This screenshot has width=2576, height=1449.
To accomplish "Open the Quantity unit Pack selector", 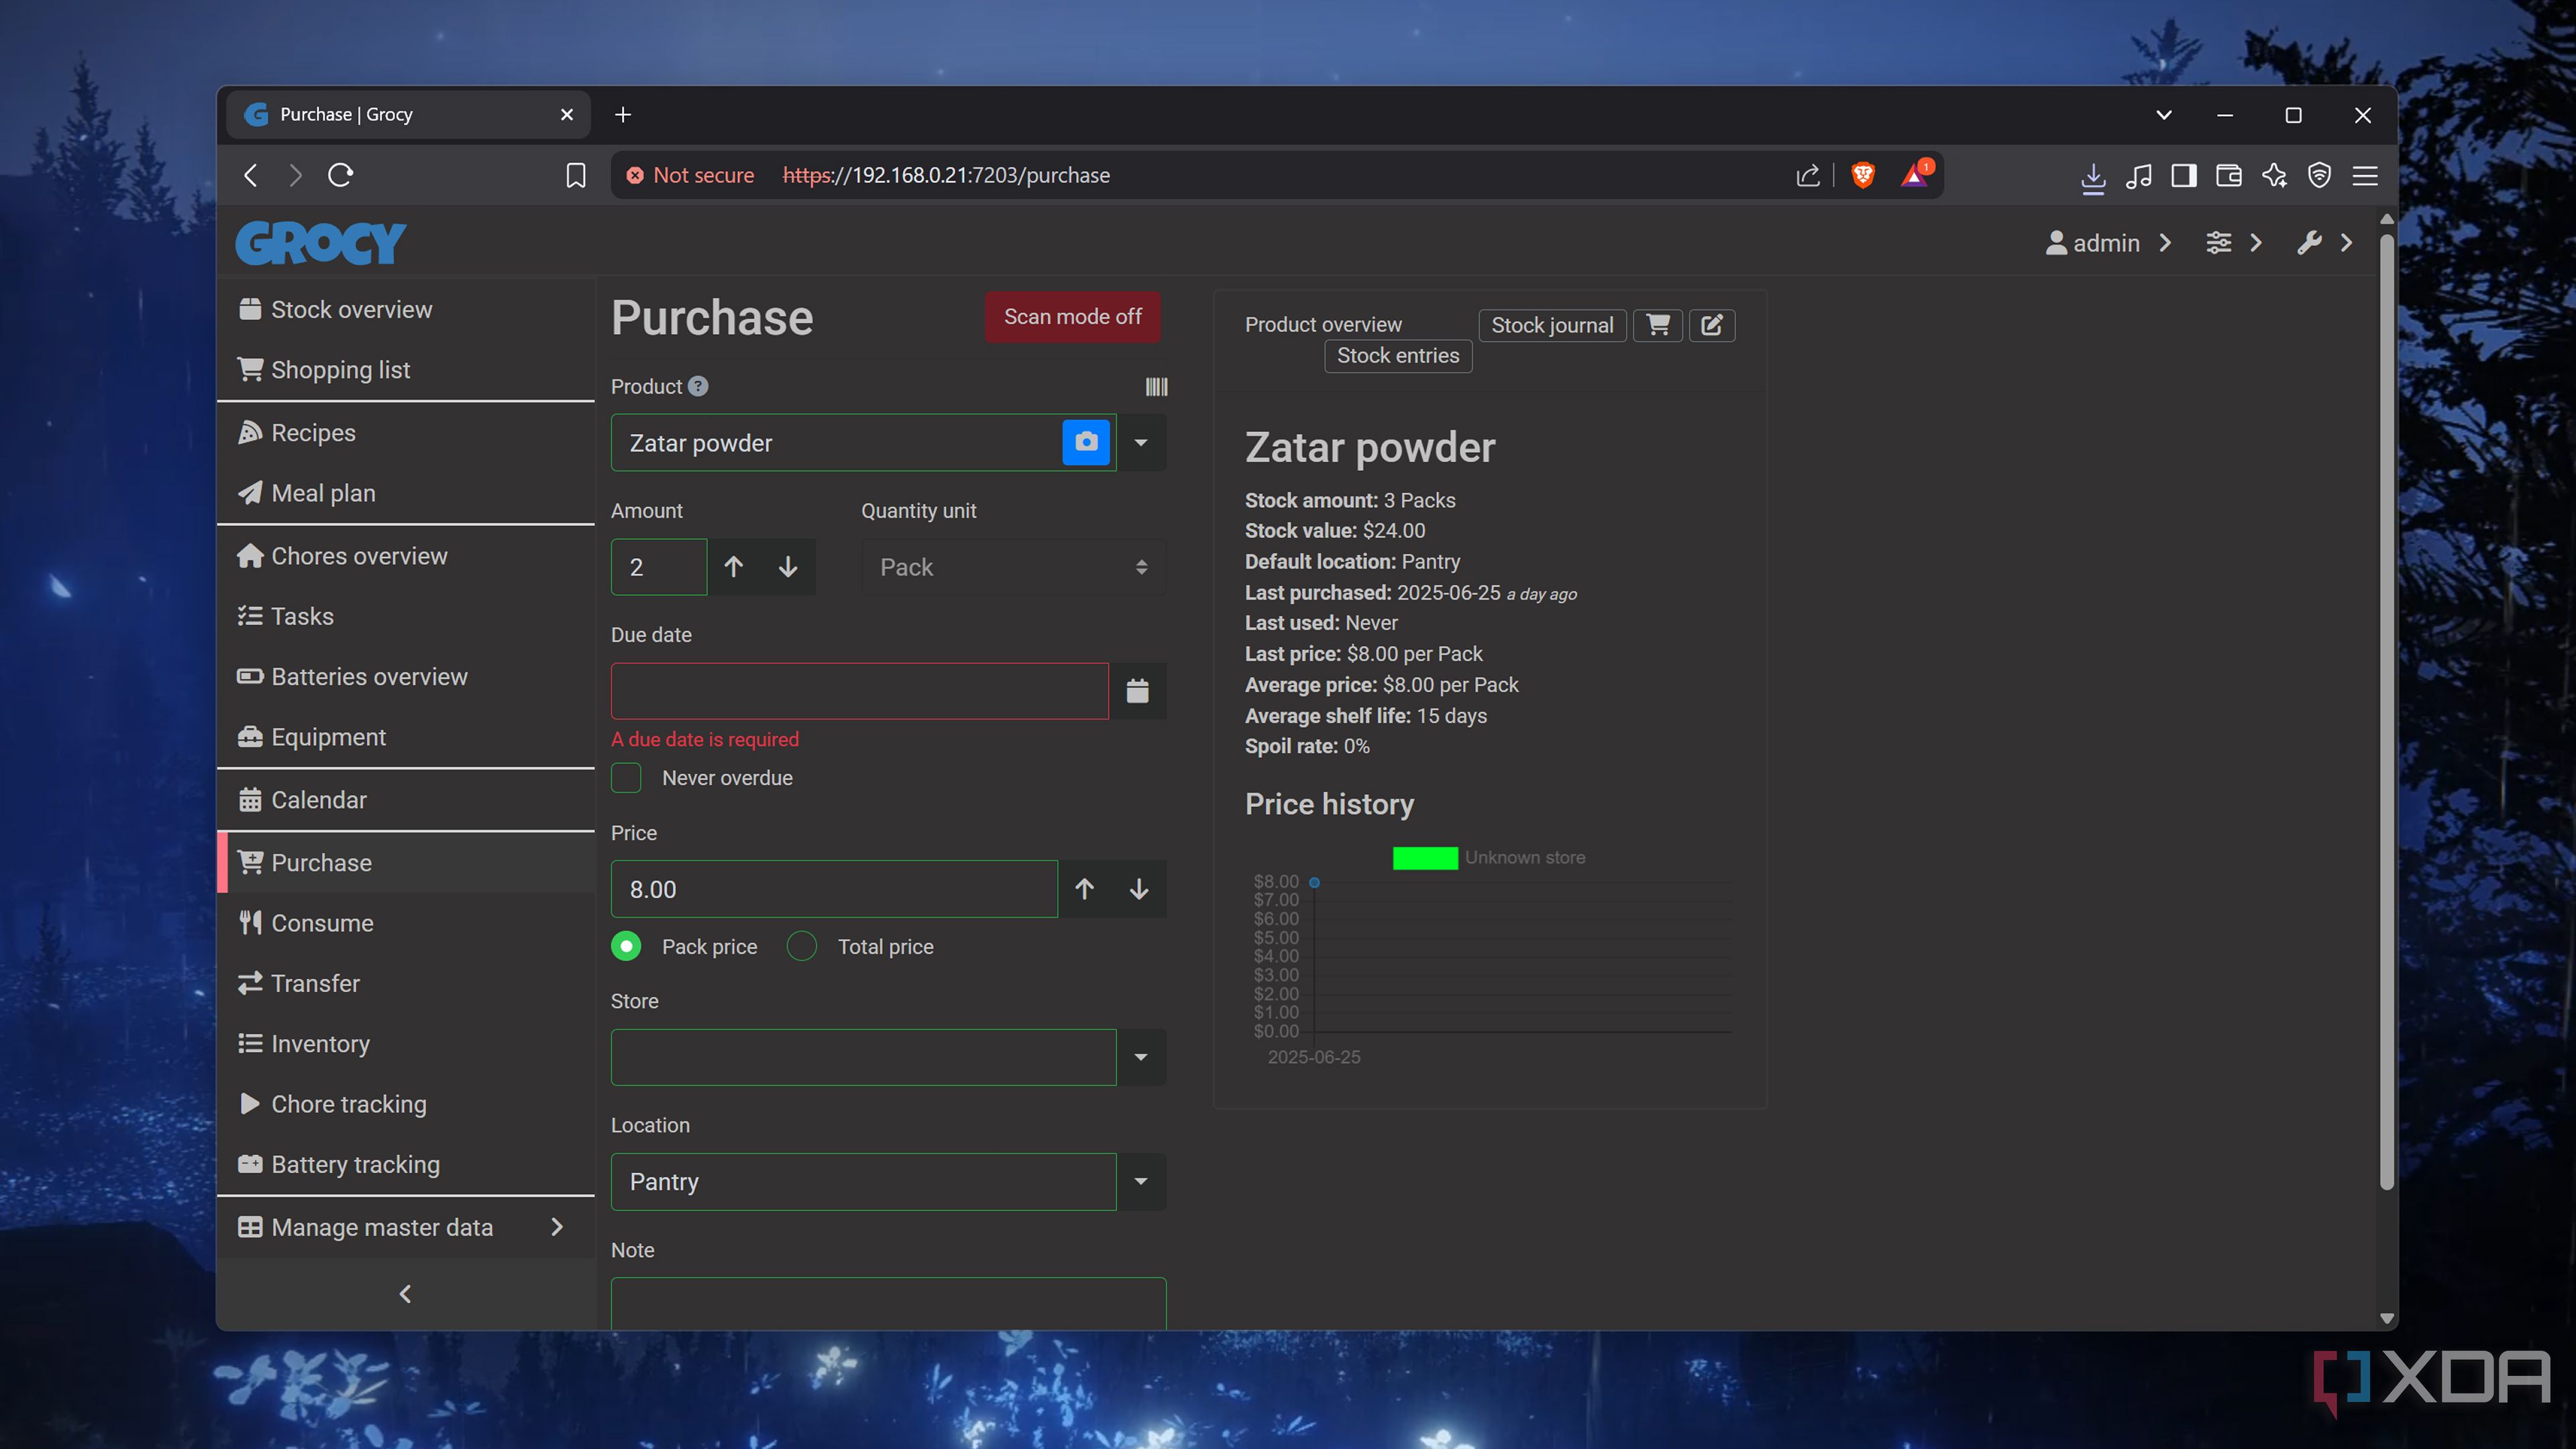I will point(1013,567).
